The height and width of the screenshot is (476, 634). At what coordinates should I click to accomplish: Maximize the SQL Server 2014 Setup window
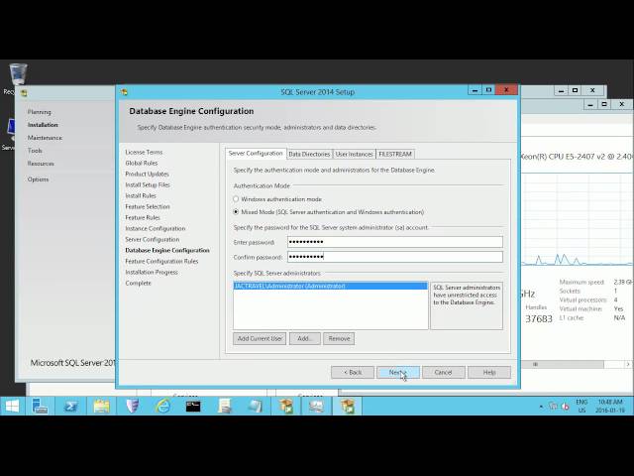click(488, 90)
